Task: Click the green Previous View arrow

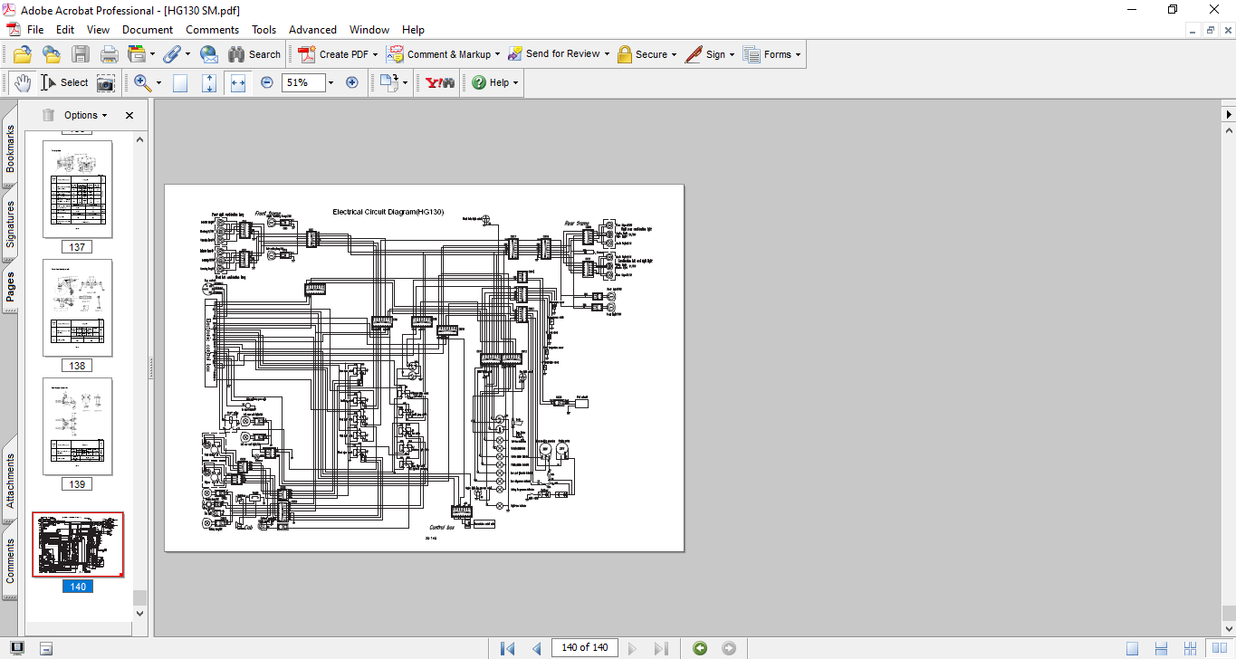Action: pos(699,648)
